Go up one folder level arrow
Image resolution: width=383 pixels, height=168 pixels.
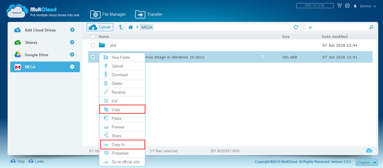(x=121, y=27)
